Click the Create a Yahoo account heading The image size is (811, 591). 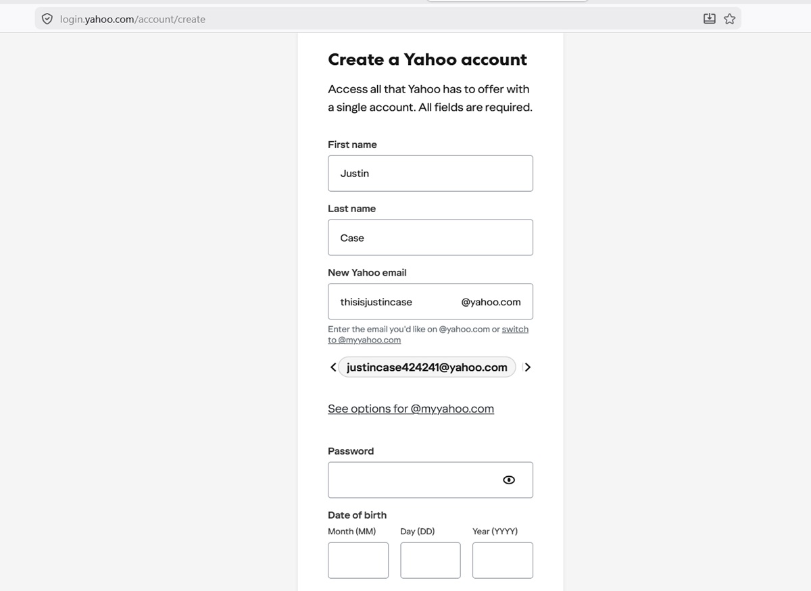click(x=427, y=59)
